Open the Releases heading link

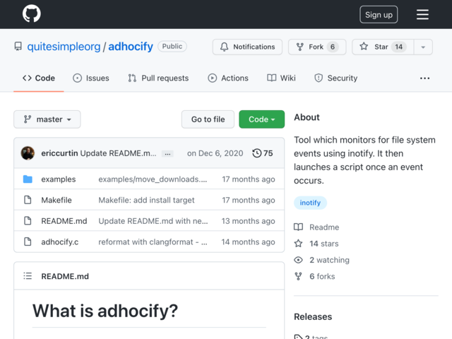(x=313, y=316)
